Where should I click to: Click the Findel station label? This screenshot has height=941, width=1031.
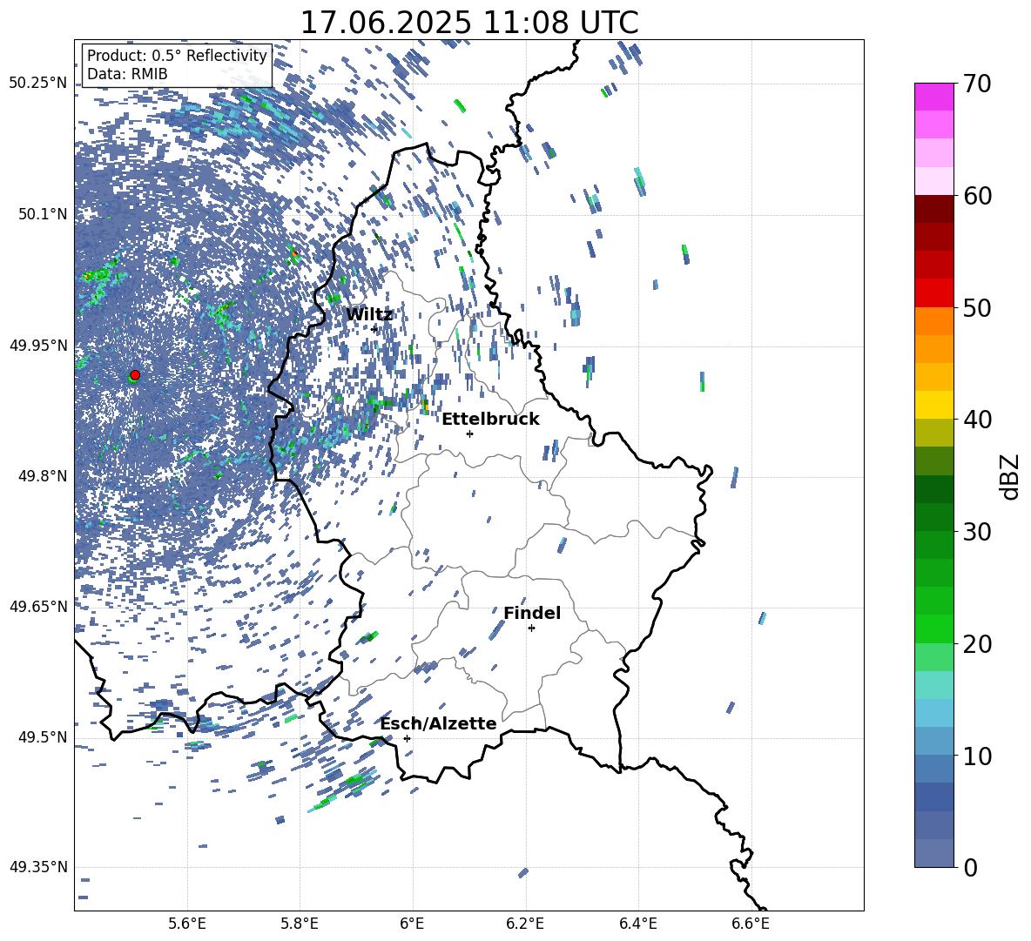(x=532, y=613)
